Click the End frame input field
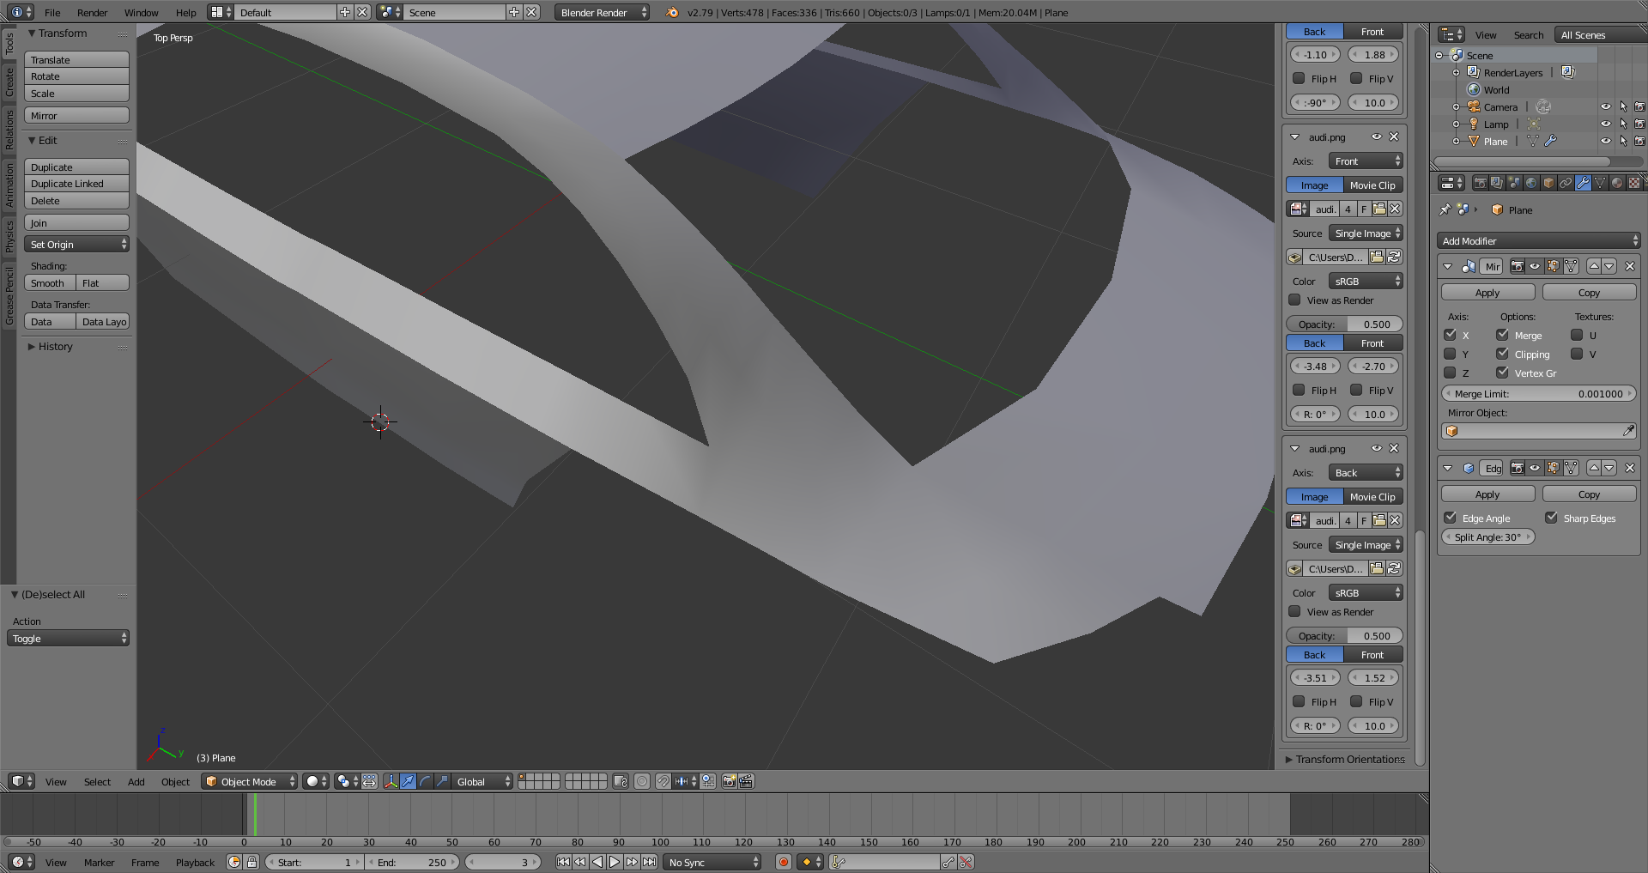Screen dimensions: 1648x873 click(x=414, y=862)
